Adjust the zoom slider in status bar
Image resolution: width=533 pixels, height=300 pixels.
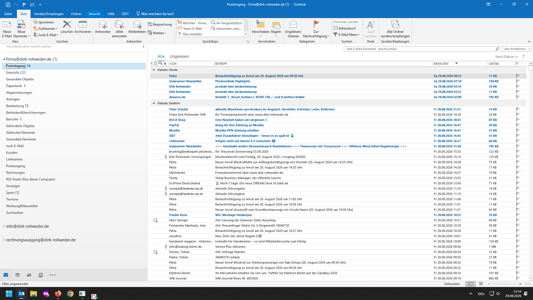pos(504,284)
